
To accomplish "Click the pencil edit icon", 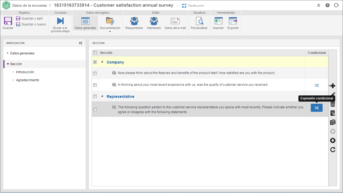I will 333,94.
